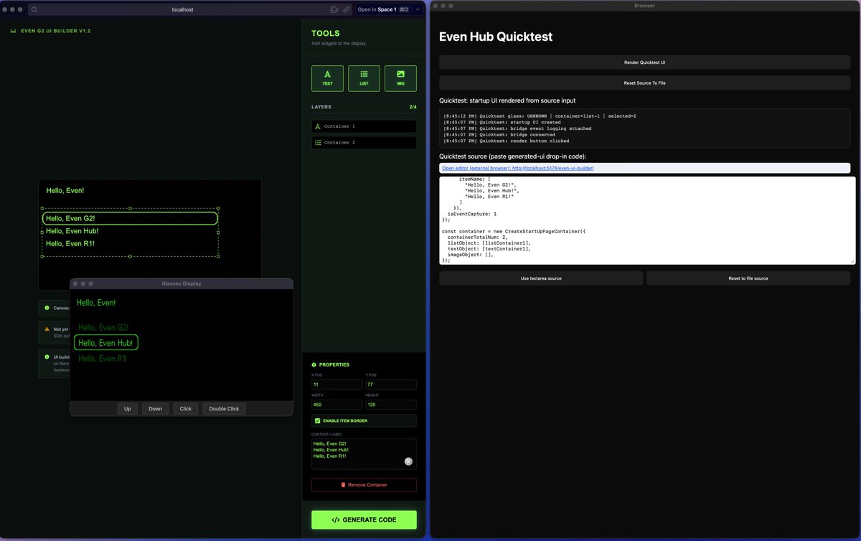Edit the Height input field
Image resolution: width=861 pixels, height=541 pixels.
point(391,405)
